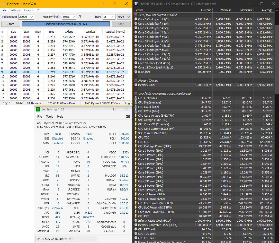Sort by the GFlops column header
The width and height of the screenshot is (279, 243).
(x=69, y=32)
